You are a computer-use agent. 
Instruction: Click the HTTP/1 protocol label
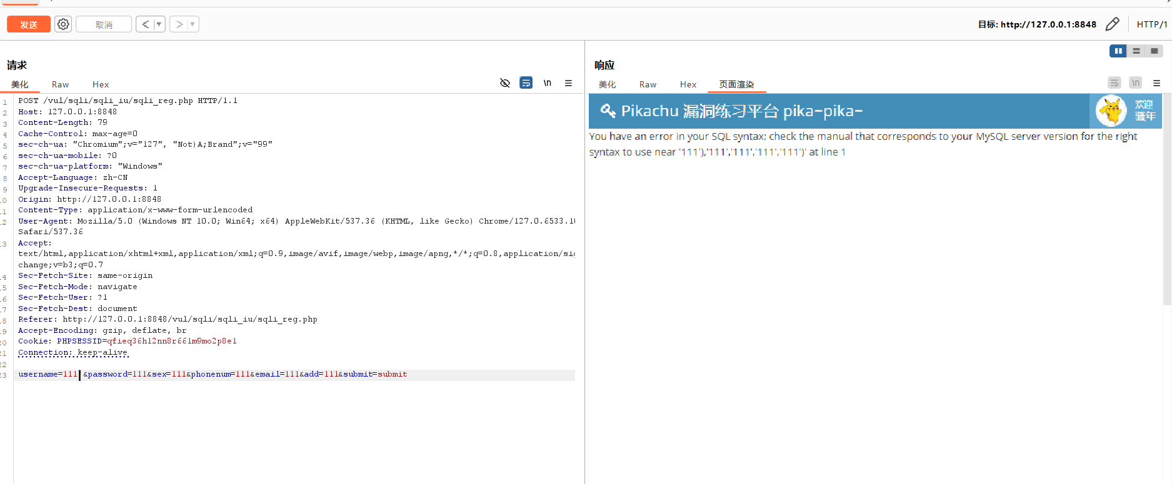tap(1151, 24)
